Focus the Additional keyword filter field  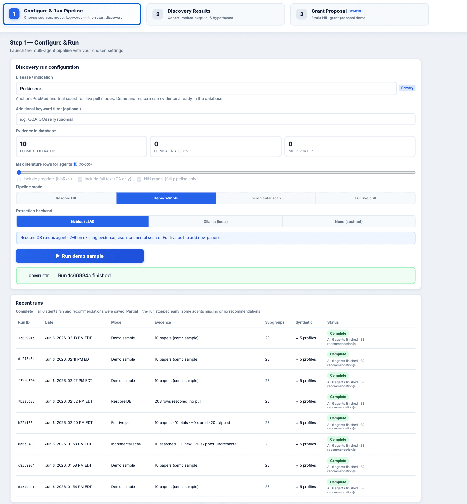(216, 119)
